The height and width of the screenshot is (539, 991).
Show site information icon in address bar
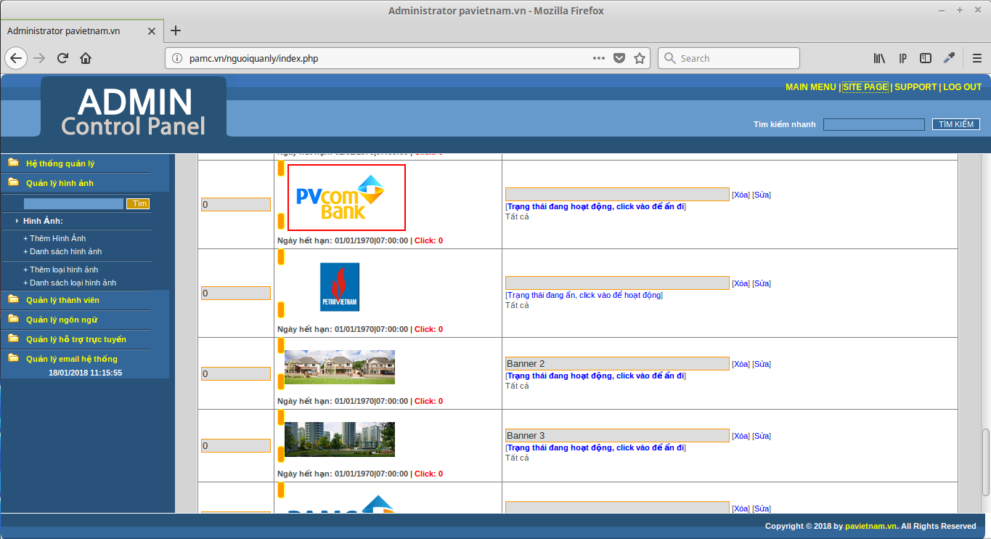click(177, 58)
